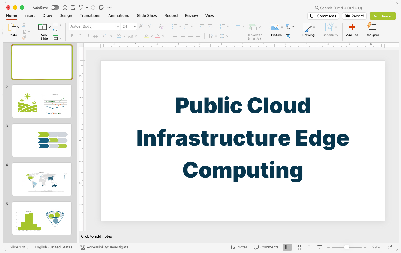This screenshot has height=253, width=401.
Task: Switch to Normal view in status bar
Action: (287, 247)
